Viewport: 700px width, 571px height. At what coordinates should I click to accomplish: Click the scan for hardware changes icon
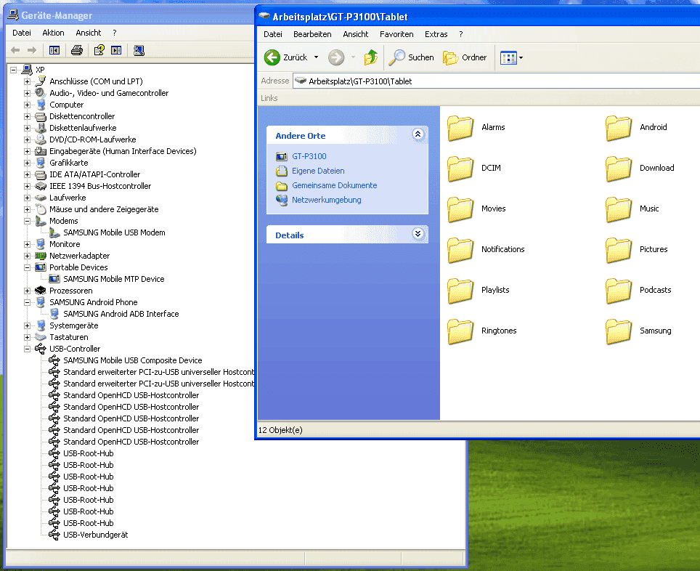pos(139,50)
